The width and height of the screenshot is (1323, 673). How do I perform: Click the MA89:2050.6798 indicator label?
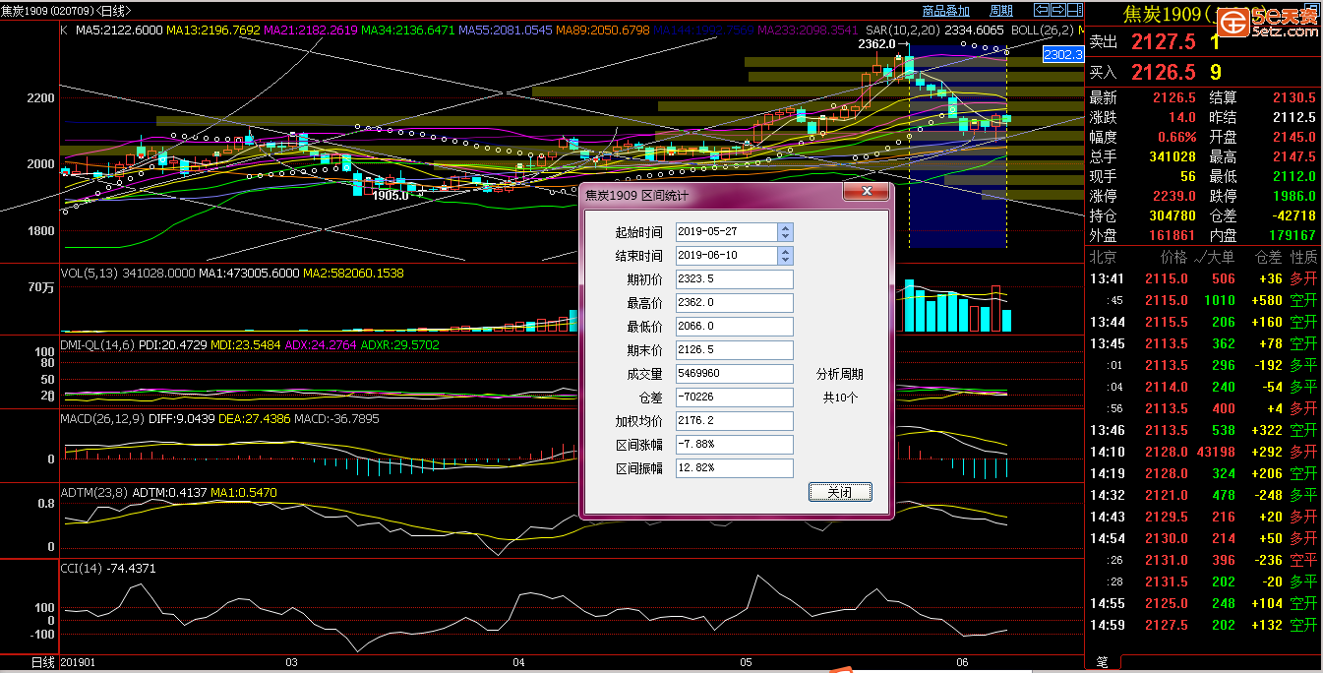click(x=602, y=31)
